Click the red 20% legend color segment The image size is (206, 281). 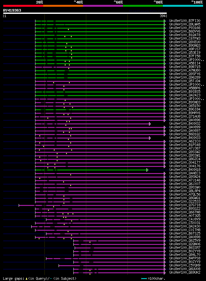23,6
